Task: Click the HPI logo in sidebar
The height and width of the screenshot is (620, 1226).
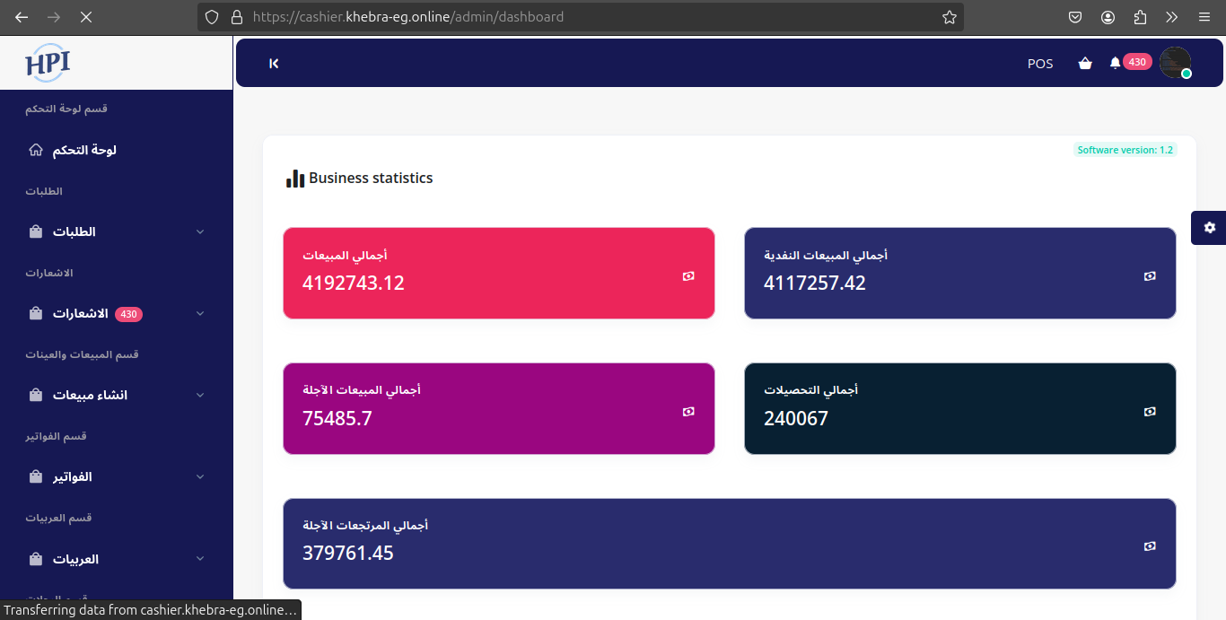Action: 48,63
